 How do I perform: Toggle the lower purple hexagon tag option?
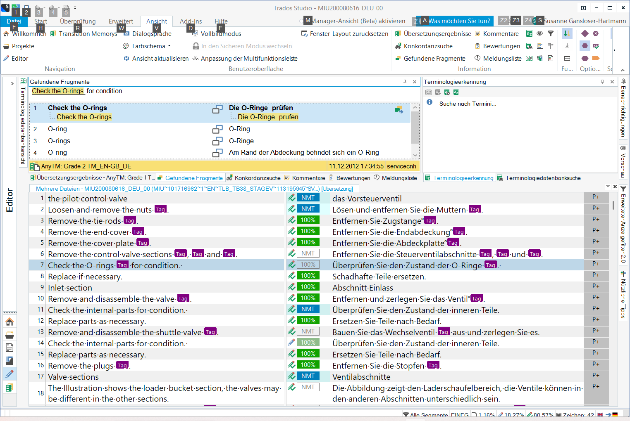585,58
